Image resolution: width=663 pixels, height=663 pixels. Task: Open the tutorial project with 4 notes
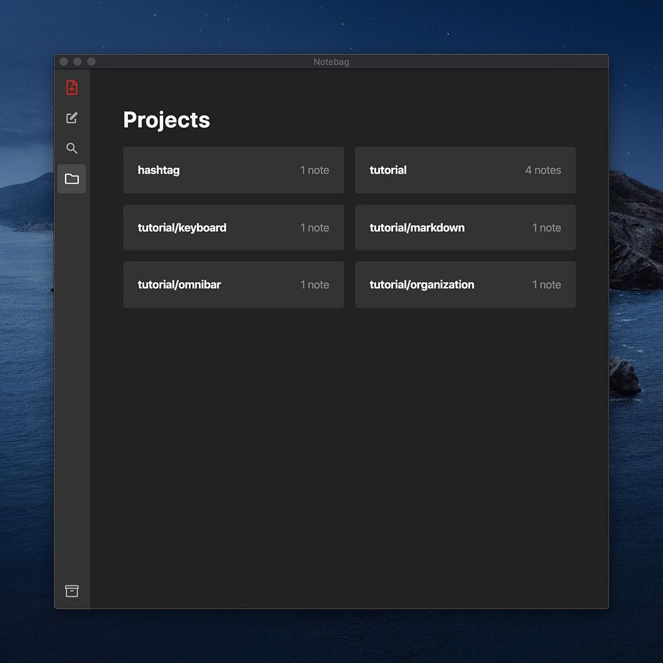point(465,170)
